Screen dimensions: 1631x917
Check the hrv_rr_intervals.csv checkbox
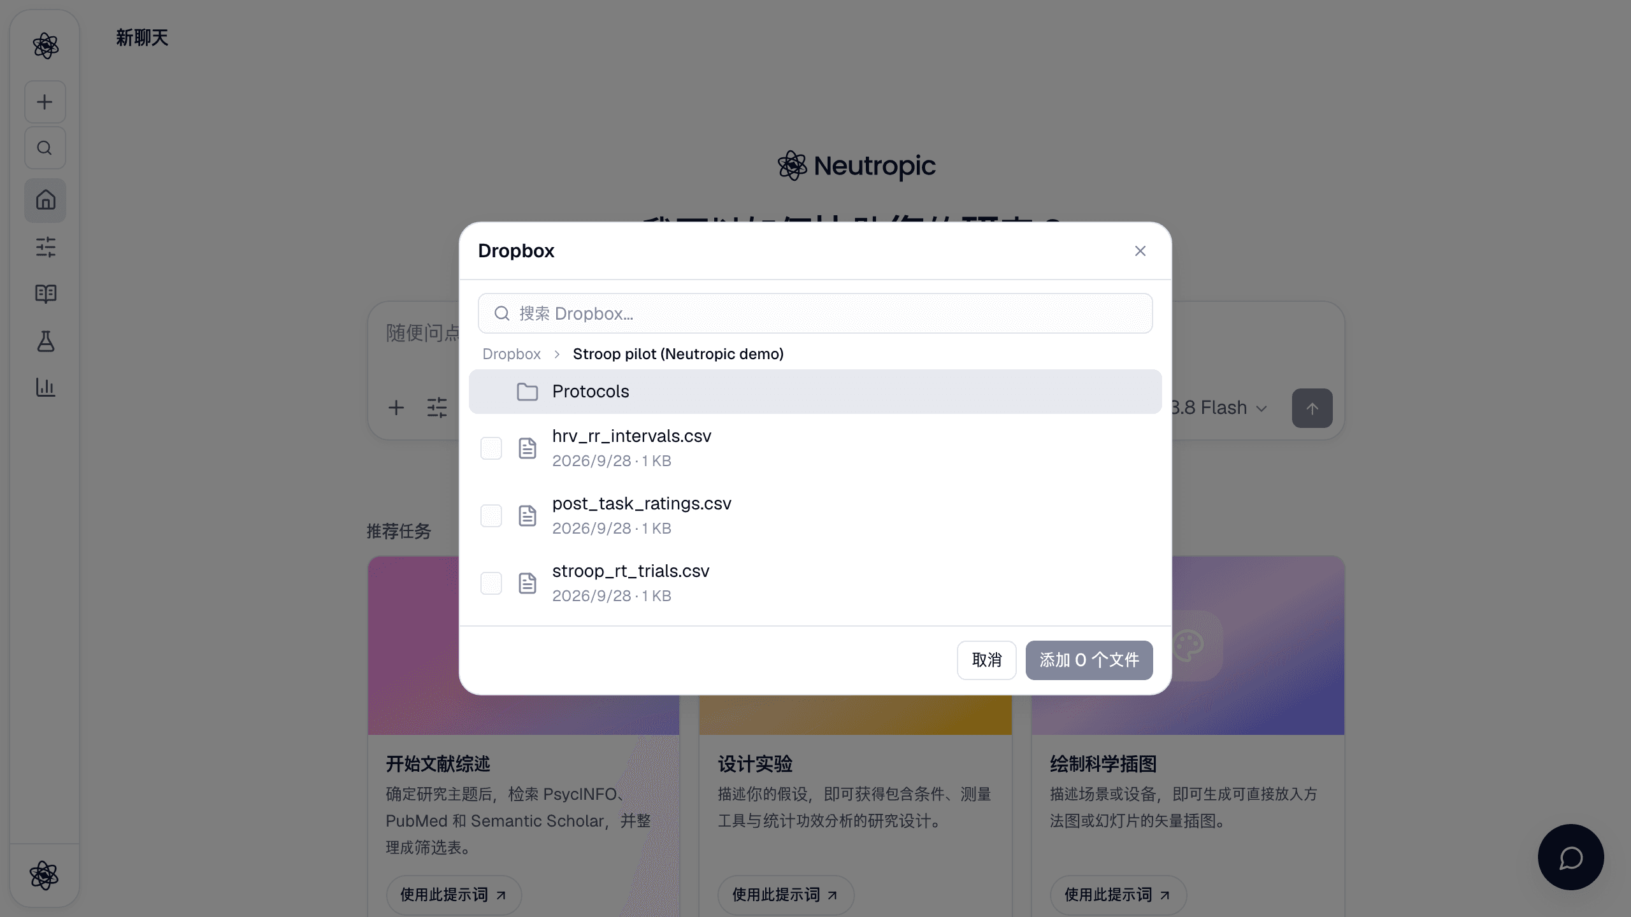click(491, 448)
